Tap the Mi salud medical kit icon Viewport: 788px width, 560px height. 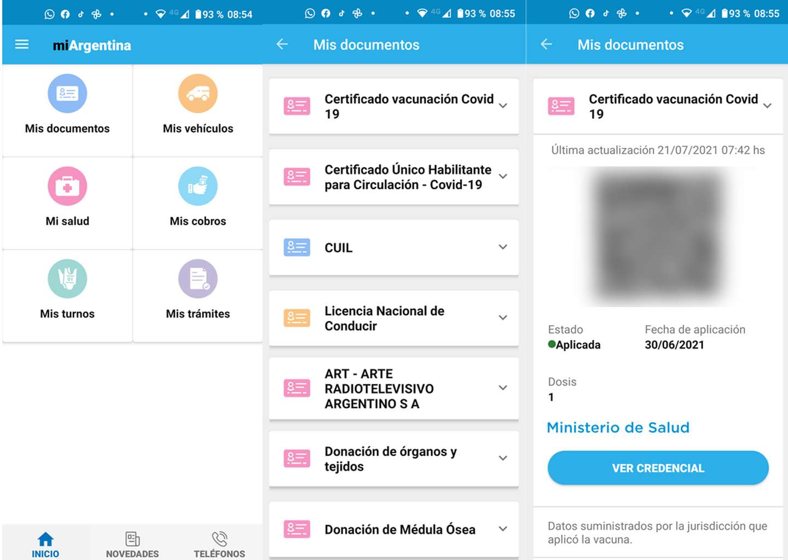pos(67,186)
